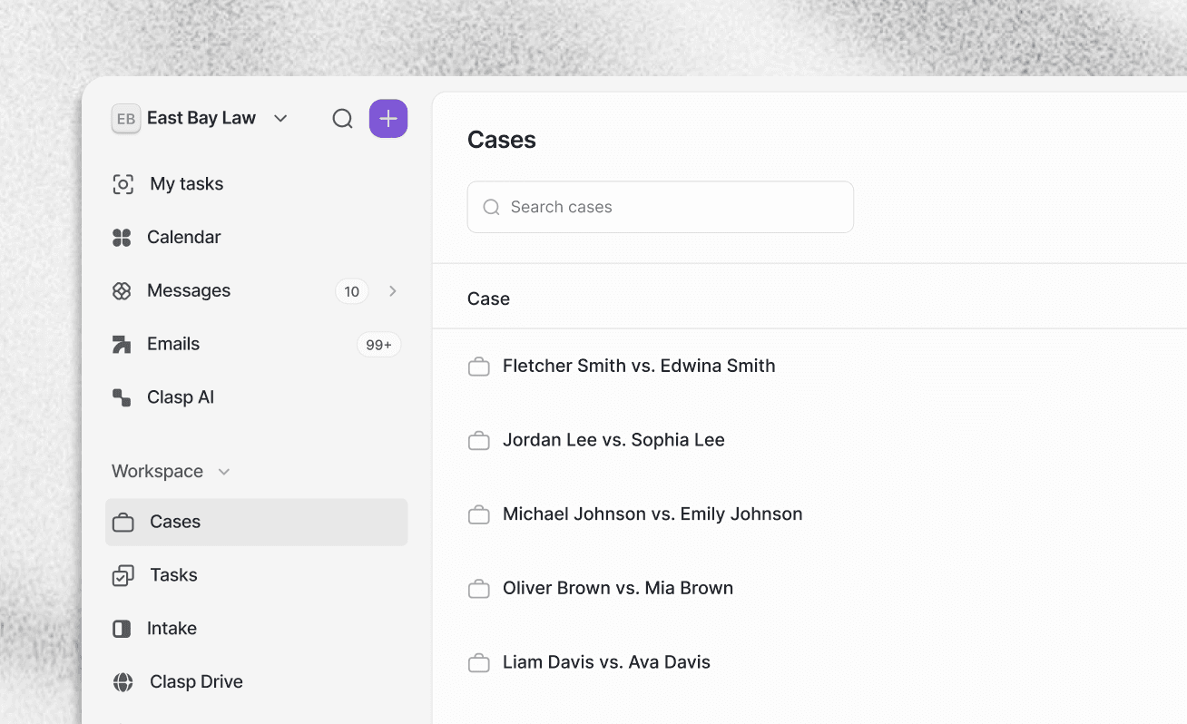
Task: Click briefcase icon beside Liam Davis case
Action: tap(478, 663)
